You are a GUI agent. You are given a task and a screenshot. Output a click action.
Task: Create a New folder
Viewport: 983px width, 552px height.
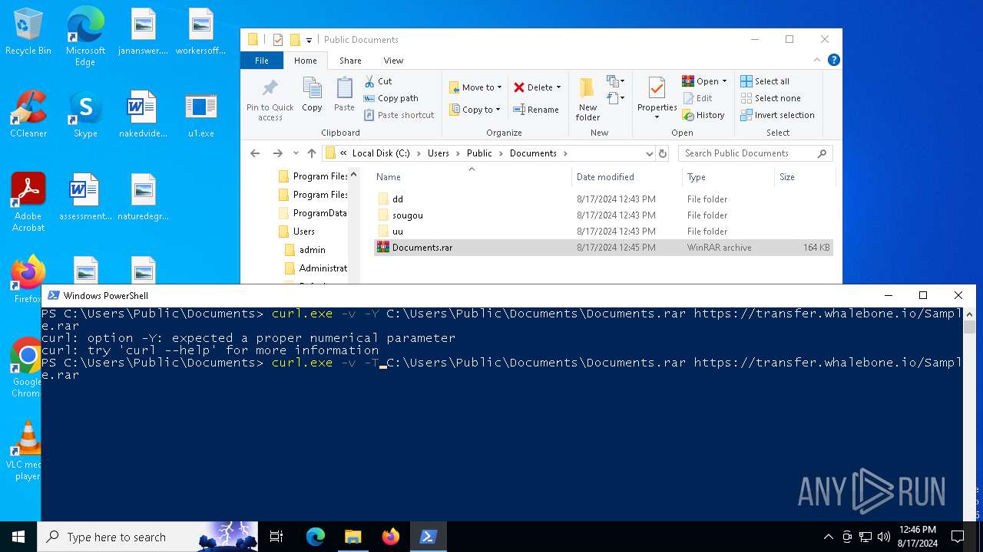(587, 99)
